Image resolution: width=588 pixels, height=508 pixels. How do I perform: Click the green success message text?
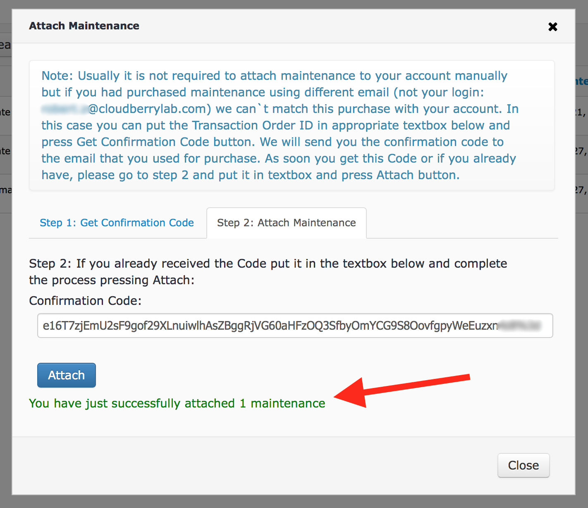pos(177,403)
